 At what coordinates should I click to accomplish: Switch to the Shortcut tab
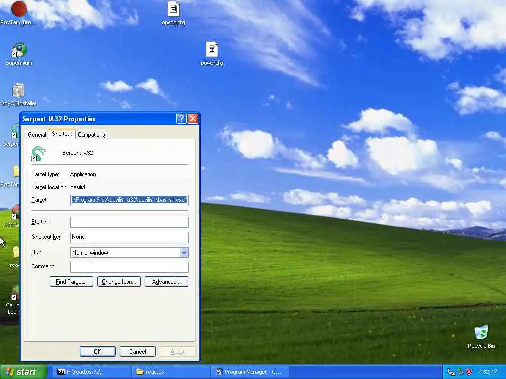[62, 134]
